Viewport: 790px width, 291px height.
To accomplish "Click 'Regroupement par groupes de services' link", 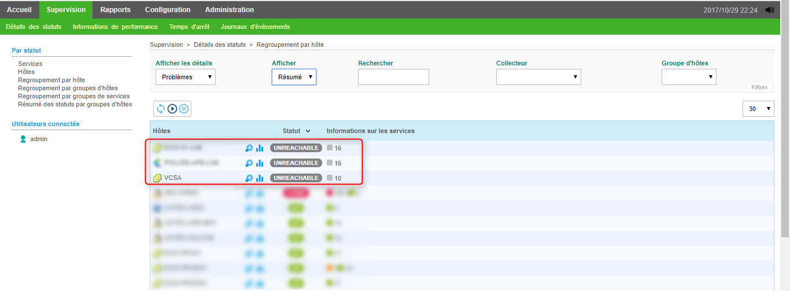I will (73, 96).
